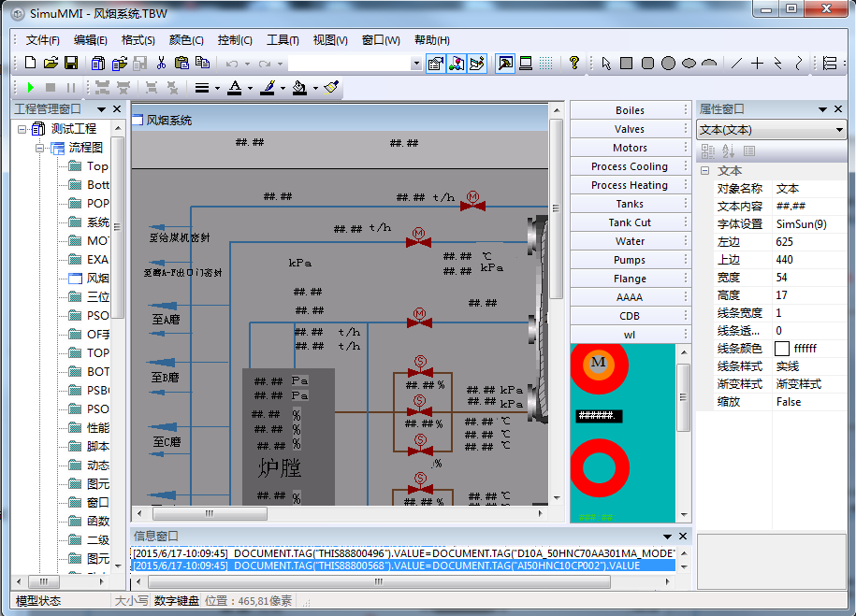Viewport: 856px width, 616px height.
Task: Select the Rectangle drawing tool
Action: point(627,64)
